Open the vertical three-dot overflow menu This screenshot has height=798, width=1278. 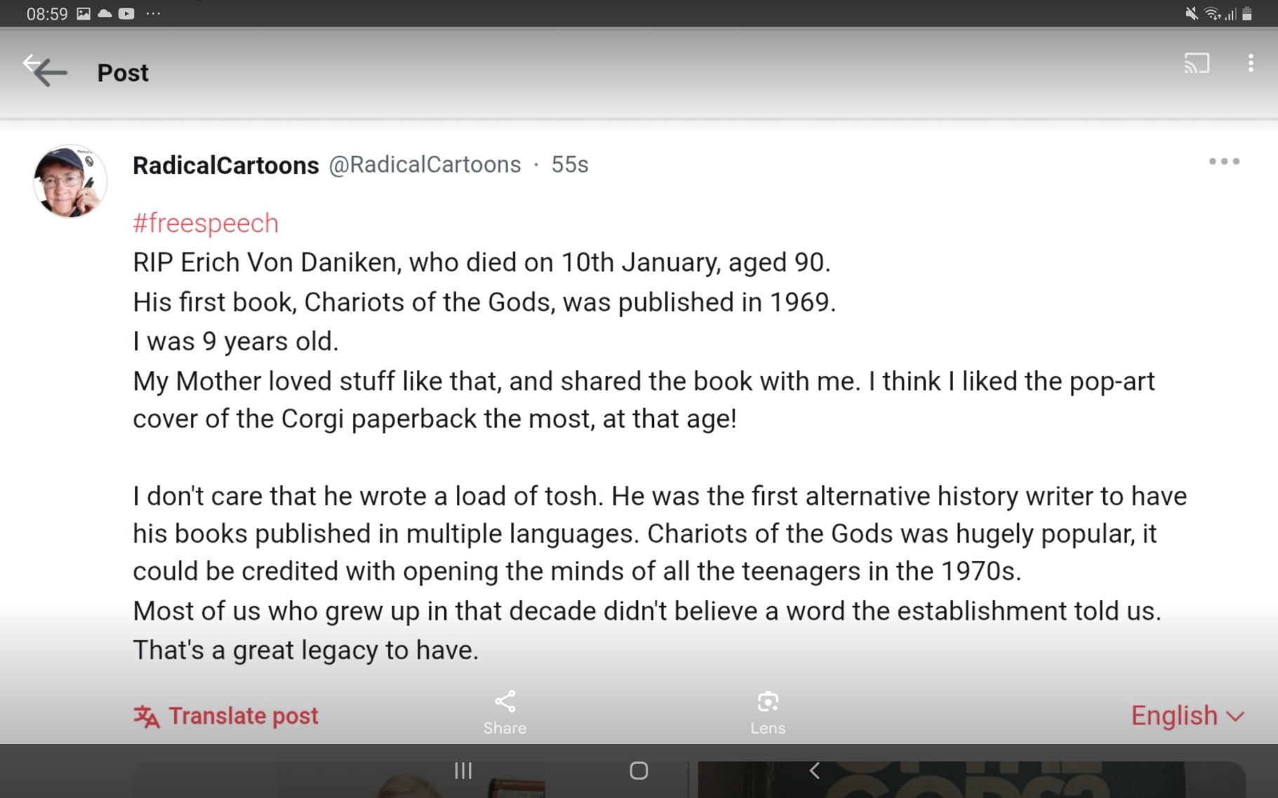(x=1251, y=63)
